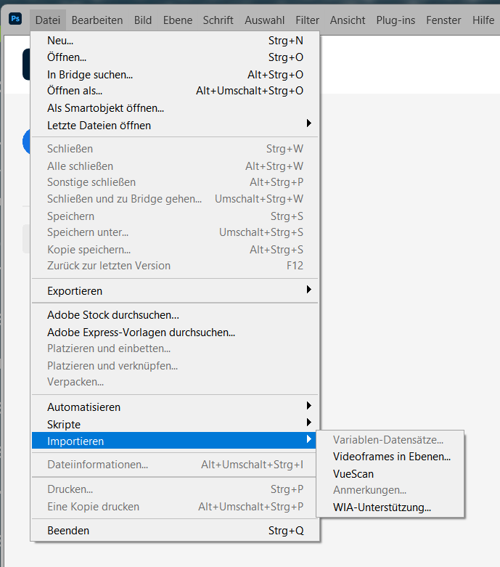This screenshot has width=500, height=567.
Task: Select WIA-Unterstützung... import option
Action: point(390,507)
